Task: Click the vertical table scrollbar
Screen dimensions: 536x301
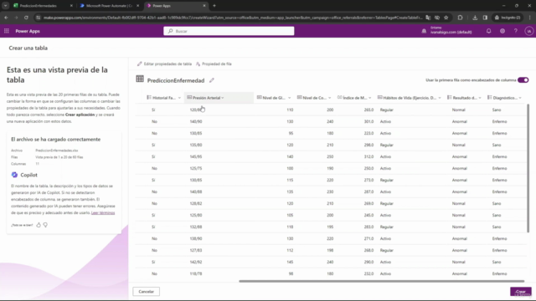Action: [x=528, y=169]
